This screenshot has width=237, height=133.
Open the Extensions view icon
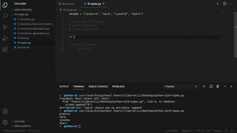click(5, 49)
